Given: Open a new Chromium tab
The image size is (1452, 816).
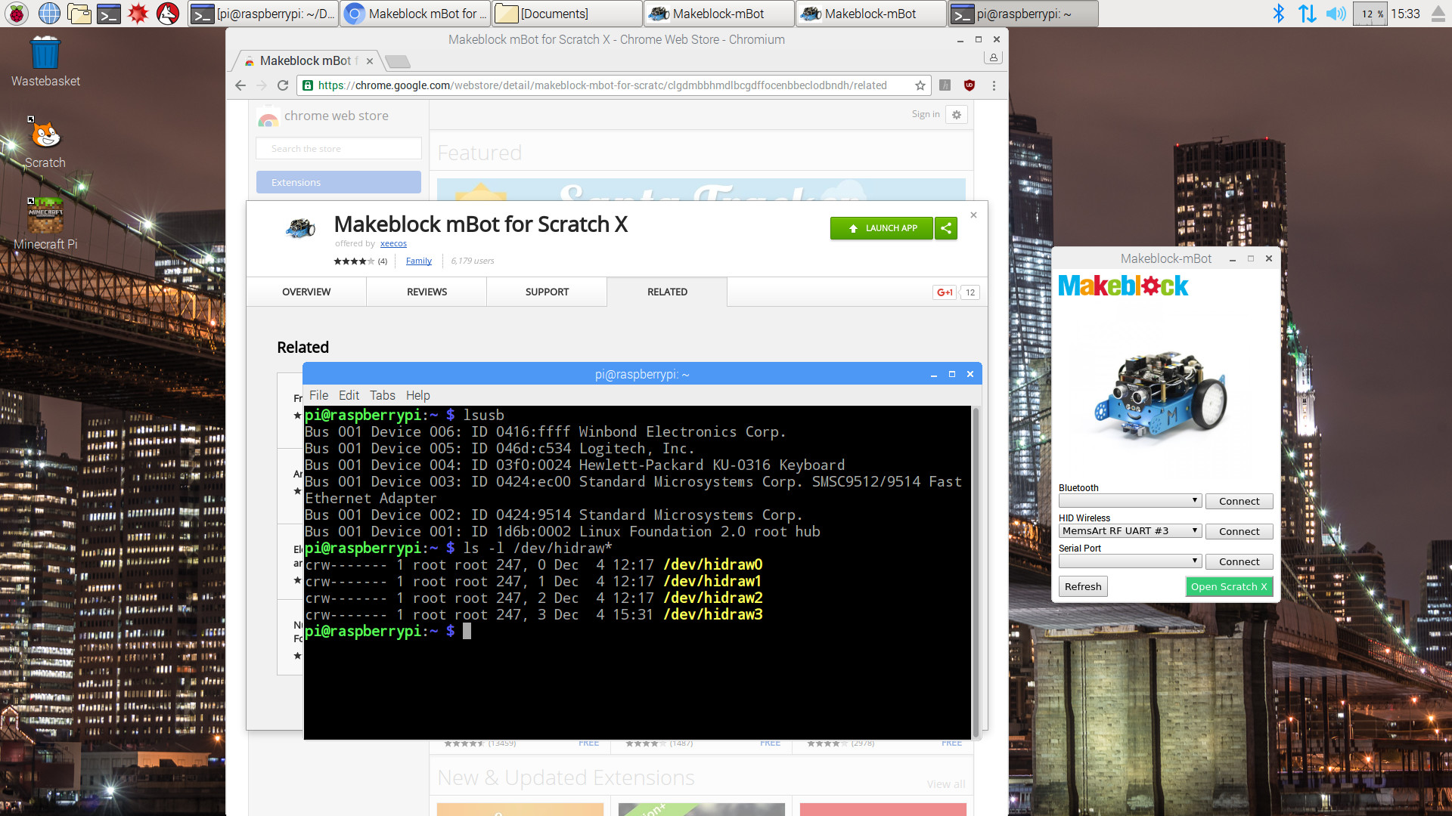Looking at the screenshot, I should (398, 61).
